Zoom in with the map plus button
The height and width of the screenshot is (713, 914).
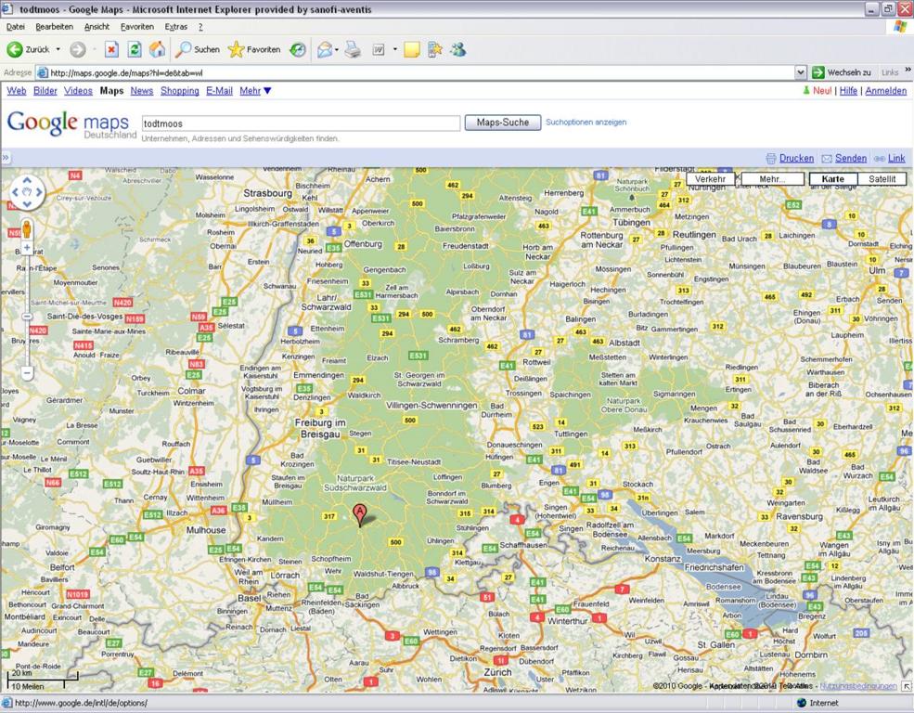click(27, 249)
